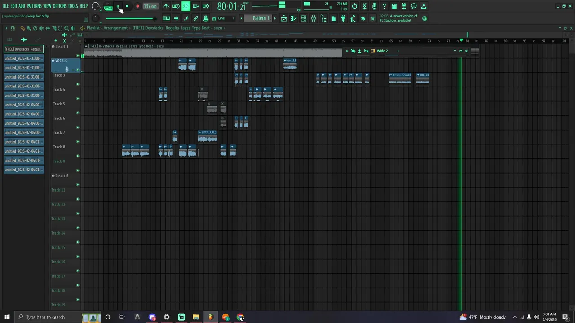575x323 pixels.
Task: Open the Mixer view icon
Action: [x=314, y=18]
